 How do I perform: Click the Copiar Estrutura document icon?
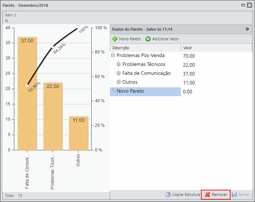click(x=168, y=195)
